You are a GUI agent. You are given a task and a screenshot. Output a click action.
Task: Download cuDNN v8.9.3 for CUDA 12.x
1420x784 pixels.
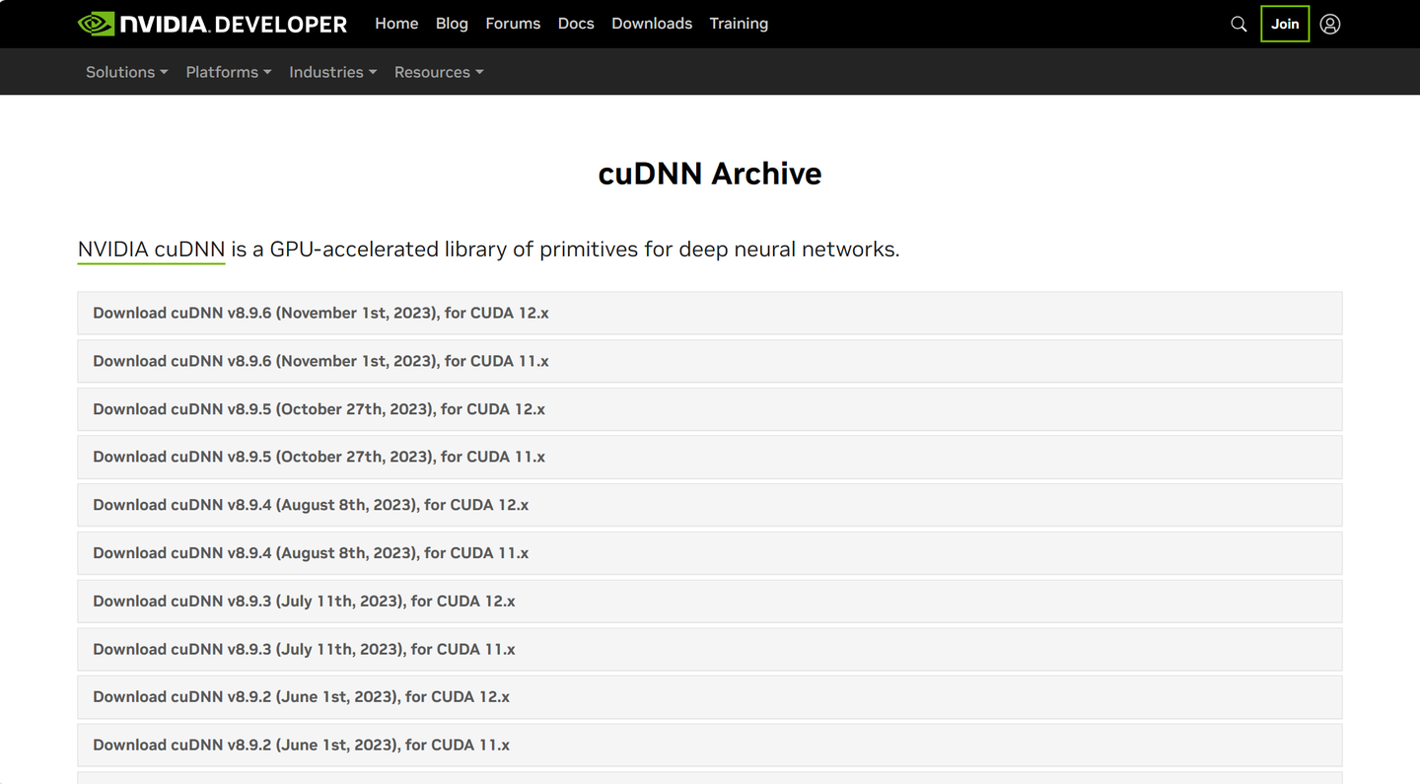click(x=304, y=601)
